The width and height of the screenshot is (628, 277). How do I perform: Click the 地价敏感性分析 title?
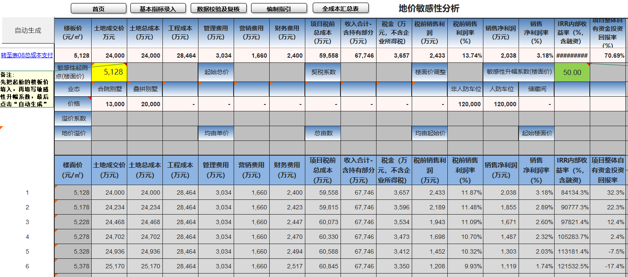429,8
